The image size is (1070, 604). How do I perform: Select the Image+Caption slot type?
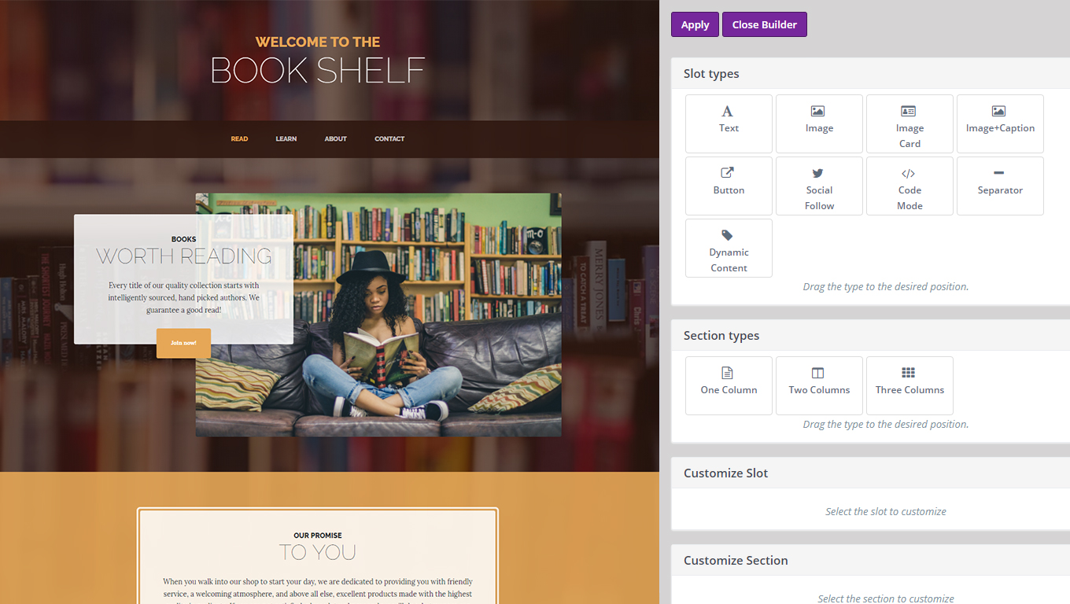point(1000,123)
